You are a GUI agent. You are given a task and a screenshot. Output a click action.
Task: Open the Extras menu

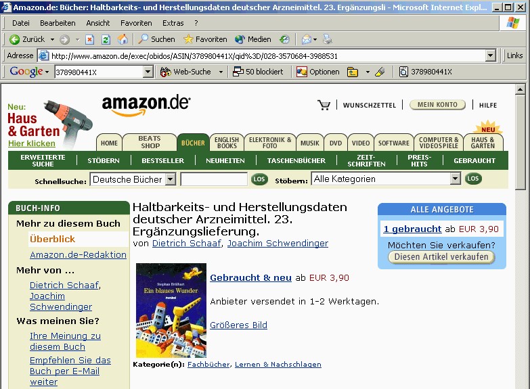173,23
